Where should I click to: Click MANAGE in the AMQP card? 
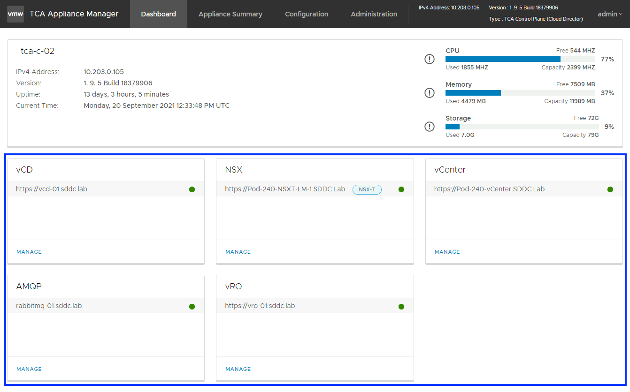point(29,369)
